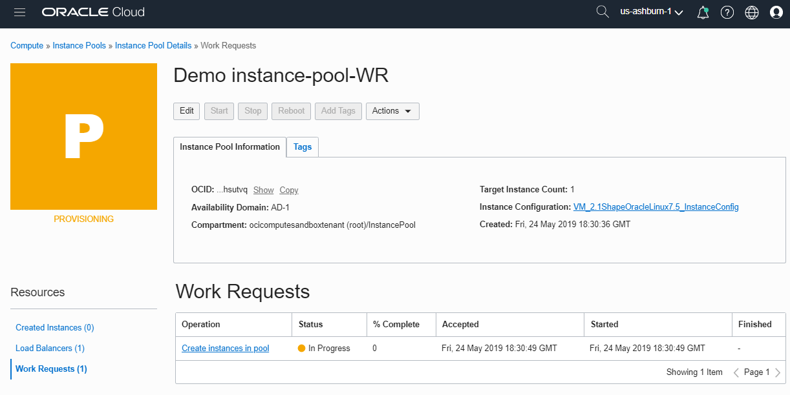Screen dimensions: 790x395
Task: Click the orange provisioning P thumbnail
Action: click(83, 136)
